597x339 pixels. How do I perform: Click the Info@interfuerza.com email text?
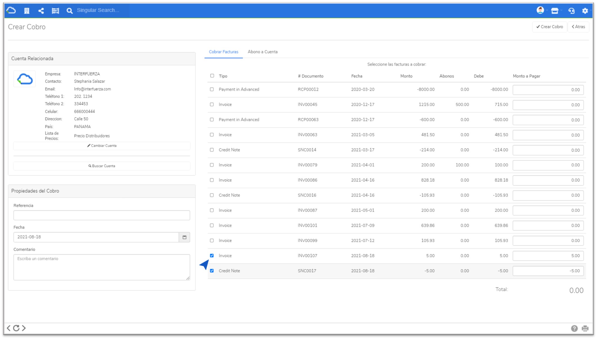coord(92,89)
